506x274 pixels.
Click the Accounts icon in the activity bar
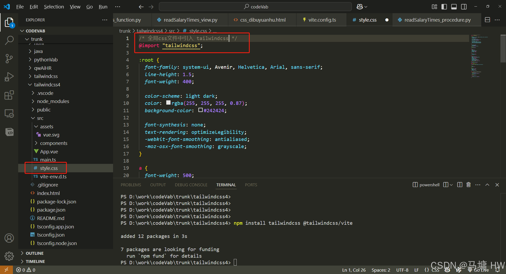point(9,238)
